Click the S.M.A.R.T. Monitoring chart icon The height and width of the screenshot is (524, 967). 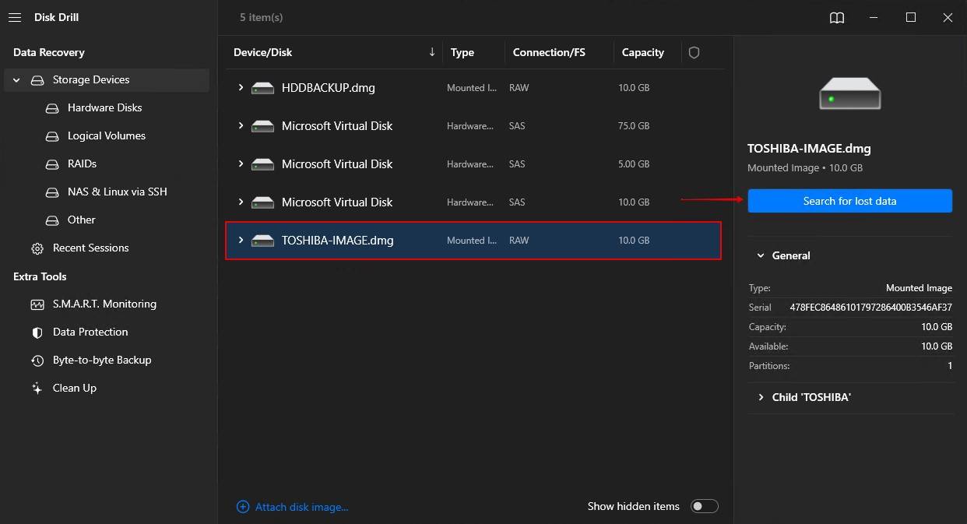click(x=37, y=304)
